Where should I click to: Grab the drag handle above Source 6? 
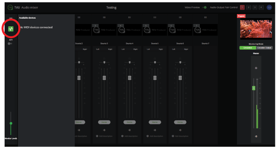click(180, 18)
